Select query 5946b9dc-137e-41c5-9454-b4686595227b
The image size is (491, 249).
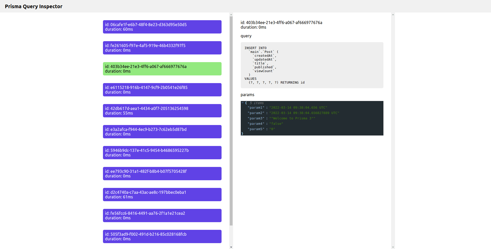(x=162, y=153)
